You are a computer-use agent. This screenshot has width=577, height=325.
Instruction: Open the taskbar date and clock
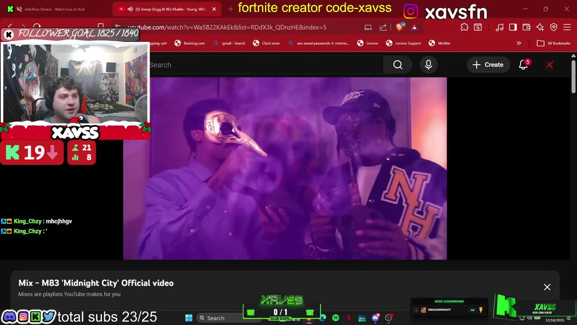(554, 320)
